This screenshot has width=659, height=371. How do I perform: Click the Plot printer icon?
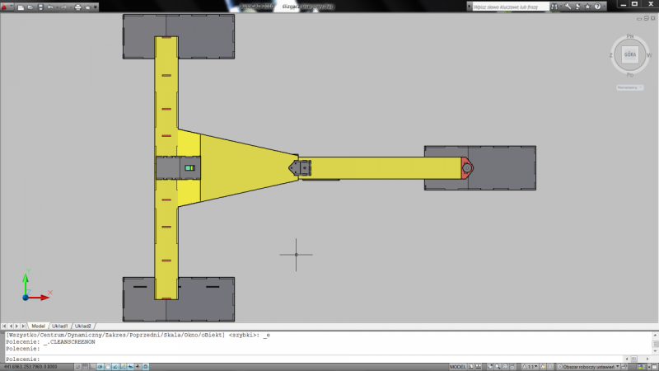coord(77,7)
